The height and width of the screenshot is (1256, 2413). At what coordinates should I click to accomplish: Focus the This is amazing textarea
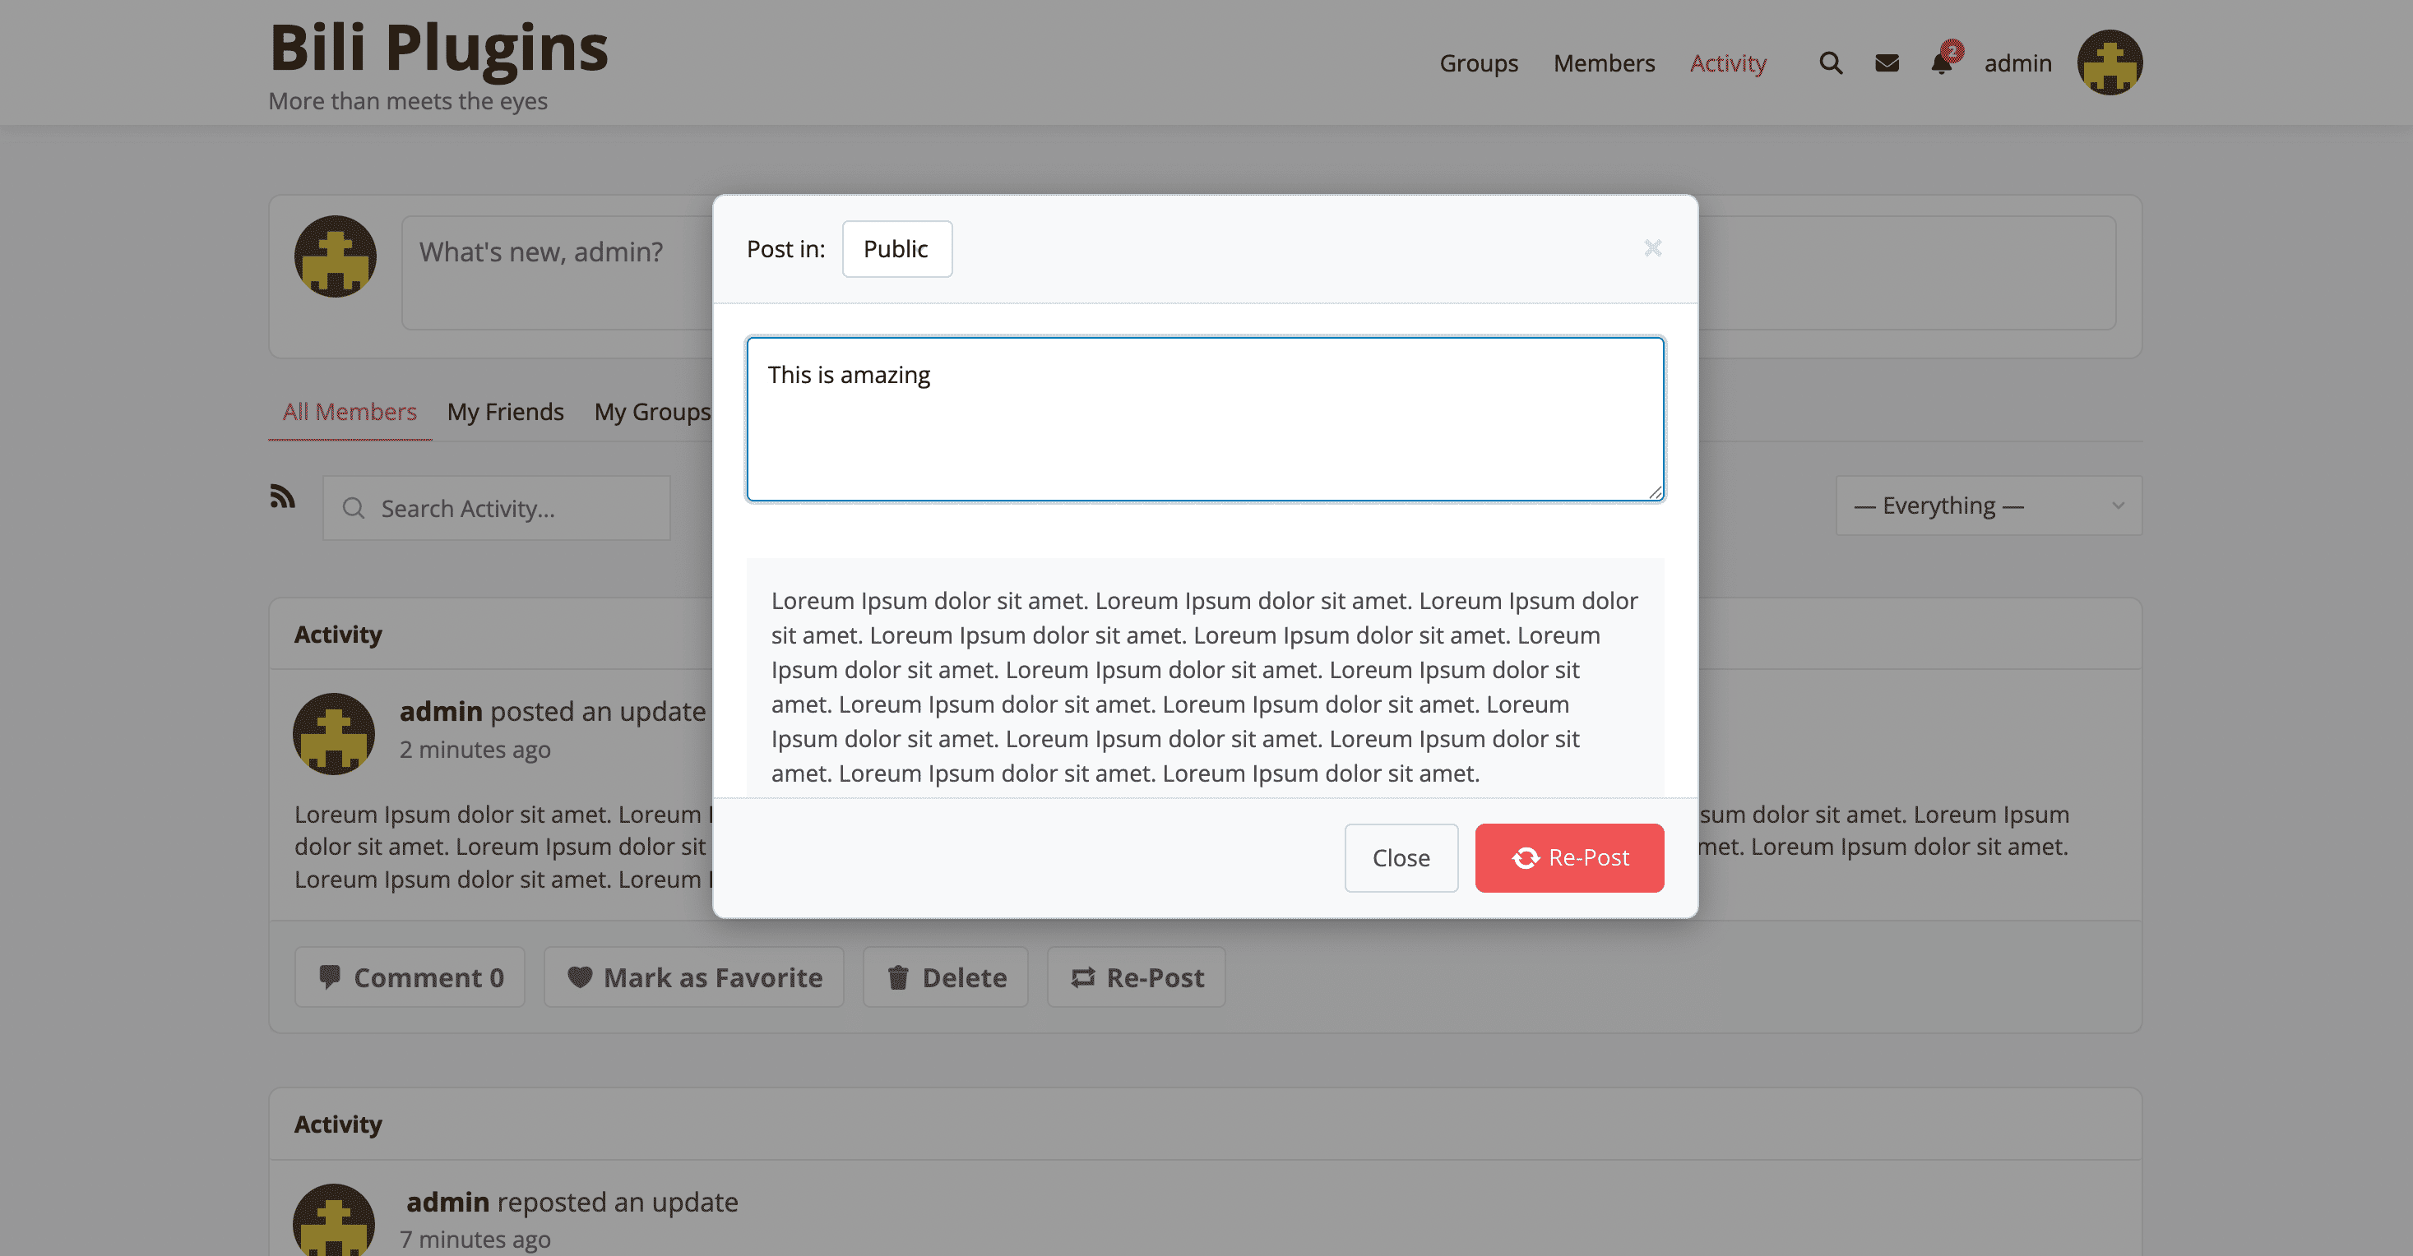click(x=1205, y=419)
